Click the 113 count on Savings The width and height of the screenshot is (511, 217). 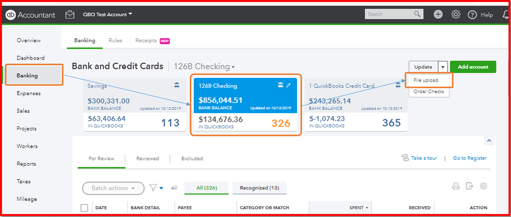pos(170,123)
